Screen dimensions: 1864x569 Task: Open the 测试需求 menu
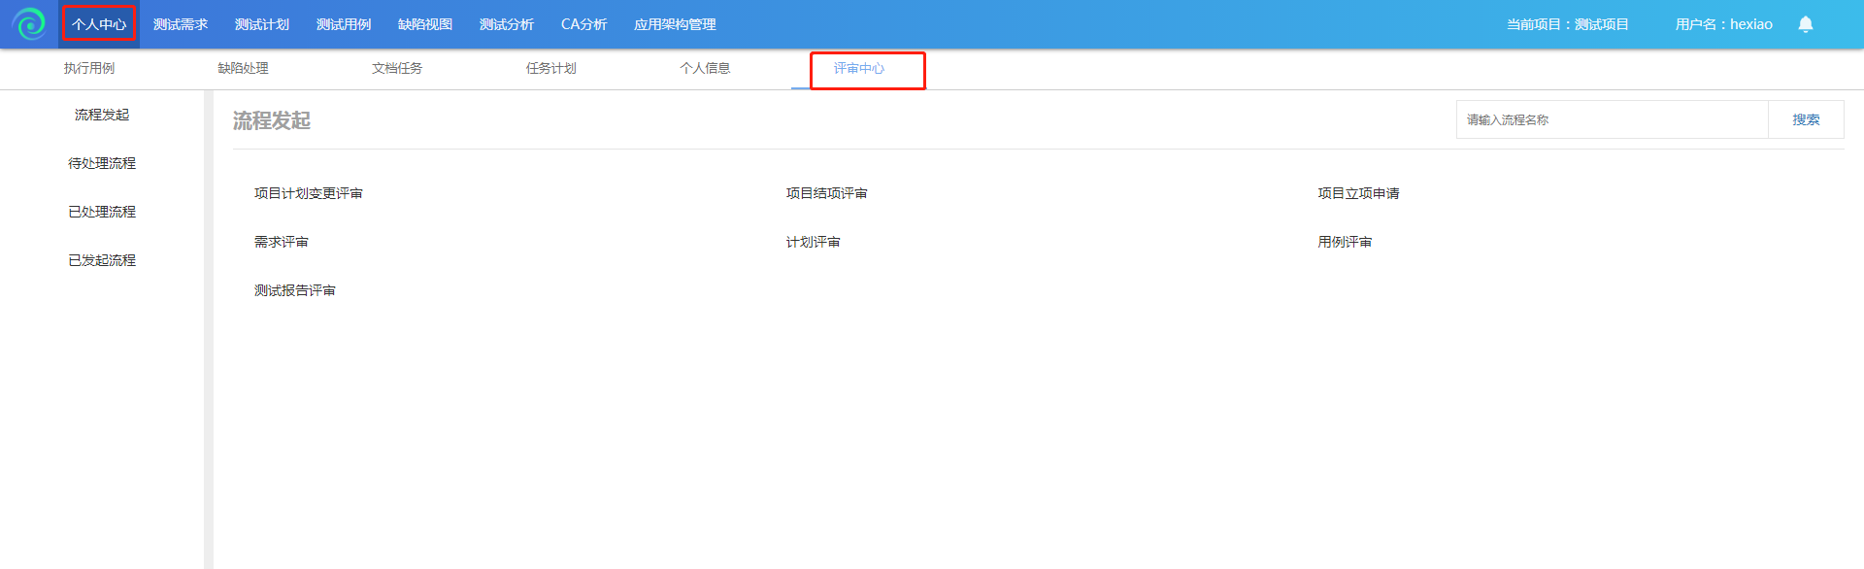pyautogui.click(x=181, y=24)
